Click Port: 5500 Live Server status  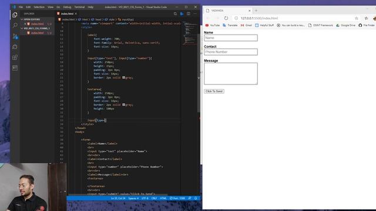[177, 198]
